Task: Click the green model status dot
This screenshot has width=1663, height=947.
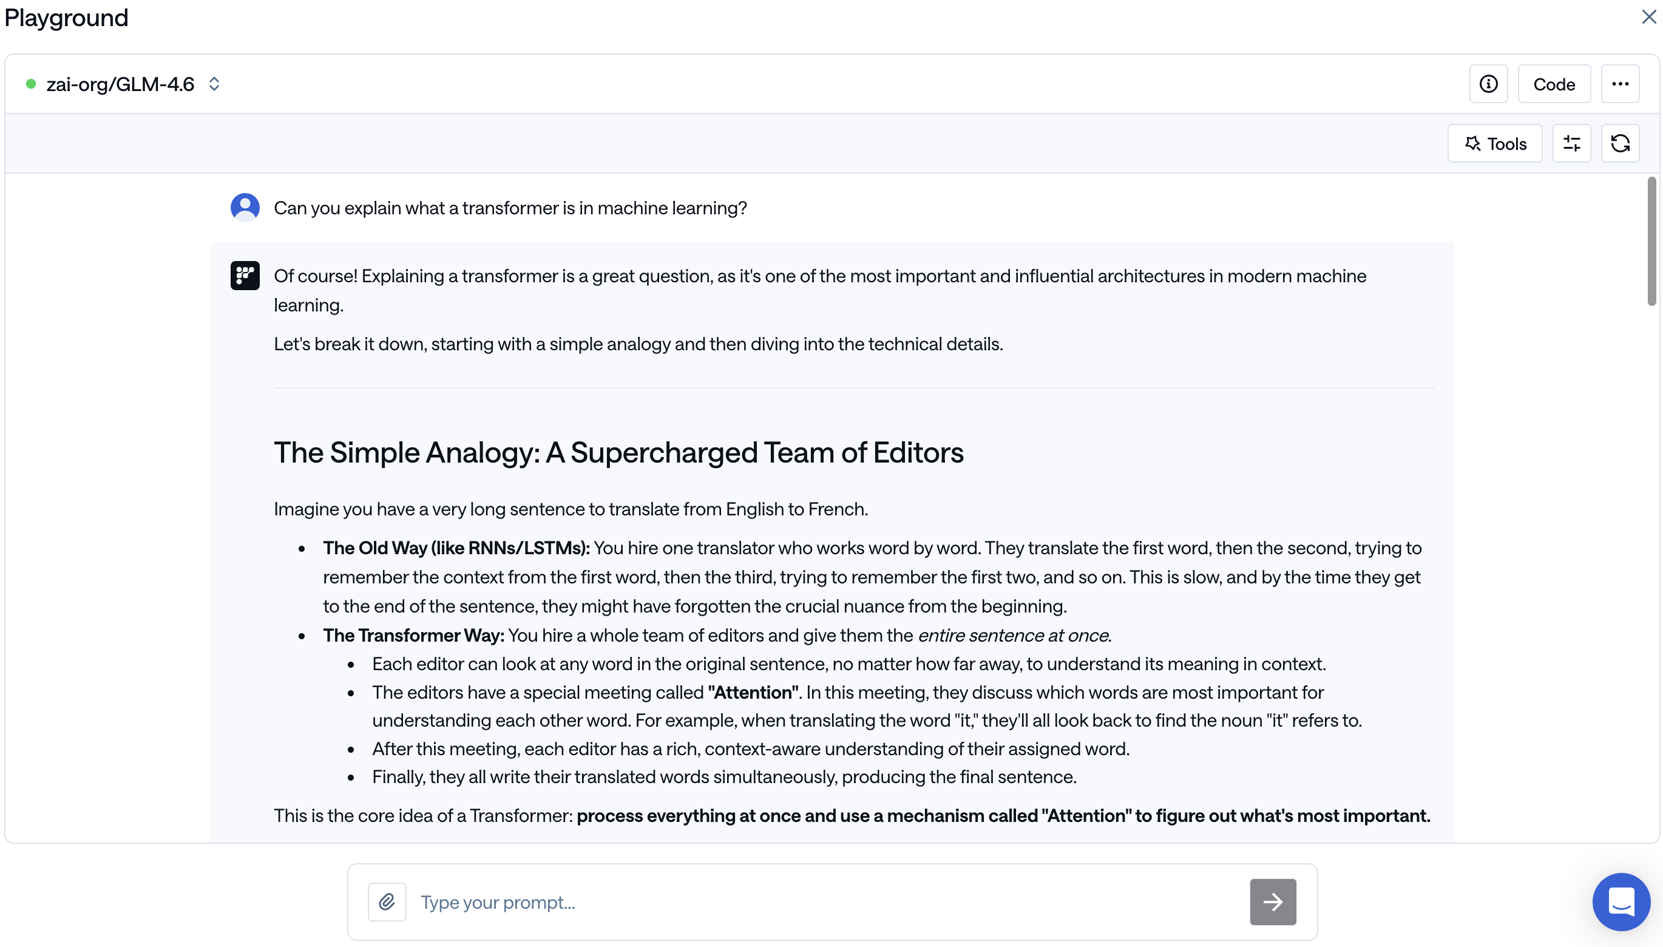Action: 30,84
